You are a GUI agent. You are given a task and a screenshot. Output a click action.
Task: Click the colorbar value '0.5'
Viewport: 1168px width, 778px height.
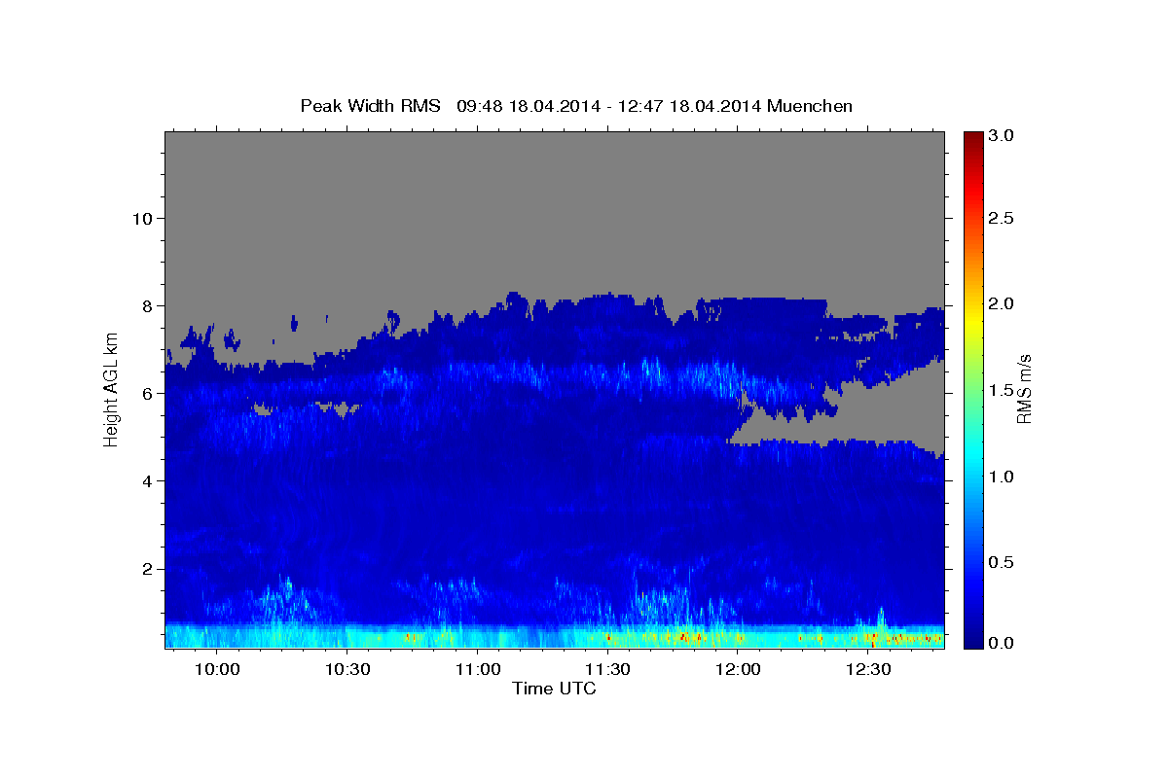click(x=1002, y=563)
